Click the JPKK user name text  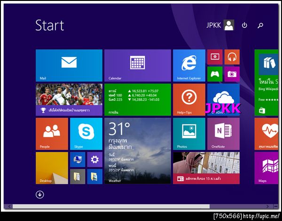click(x=214, y=25)
